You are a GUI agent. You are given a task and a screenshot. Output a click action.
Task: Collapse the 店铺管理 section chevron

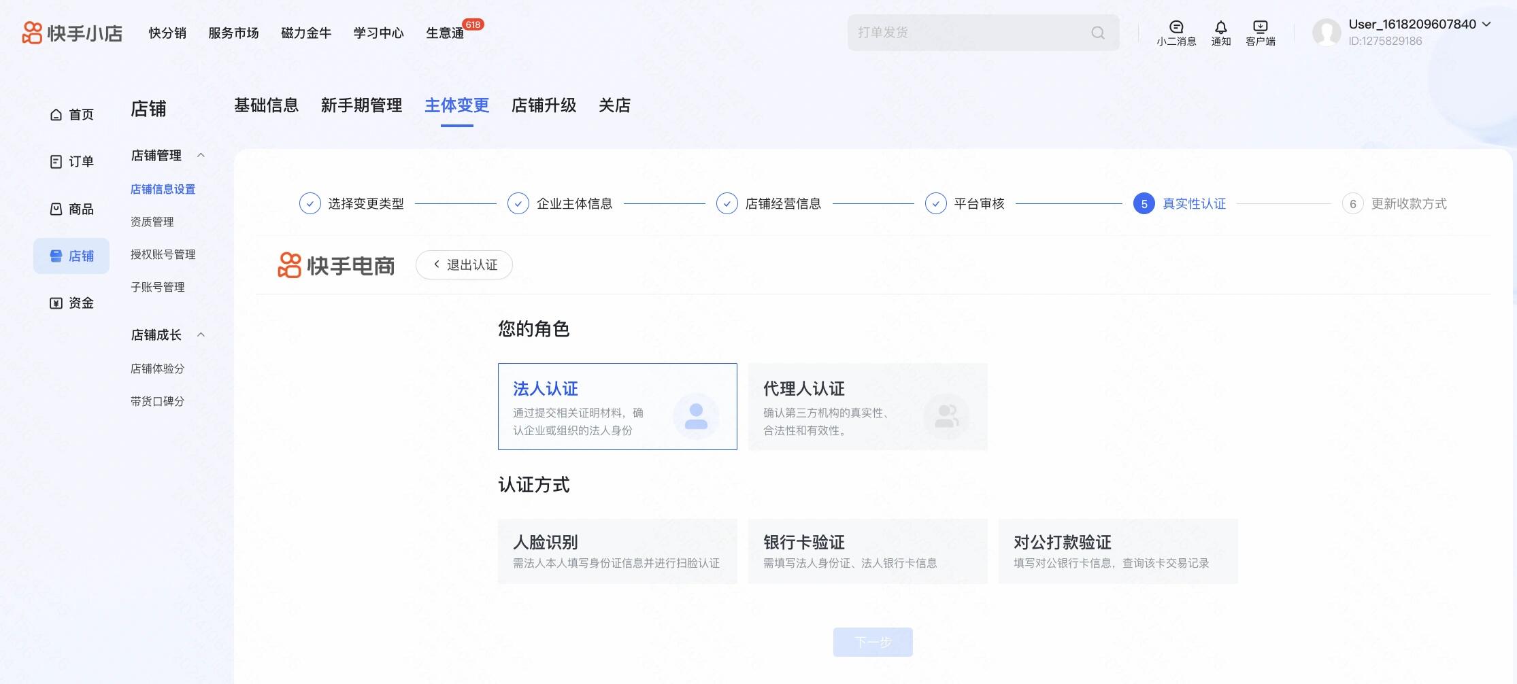[x=201, y=155]
